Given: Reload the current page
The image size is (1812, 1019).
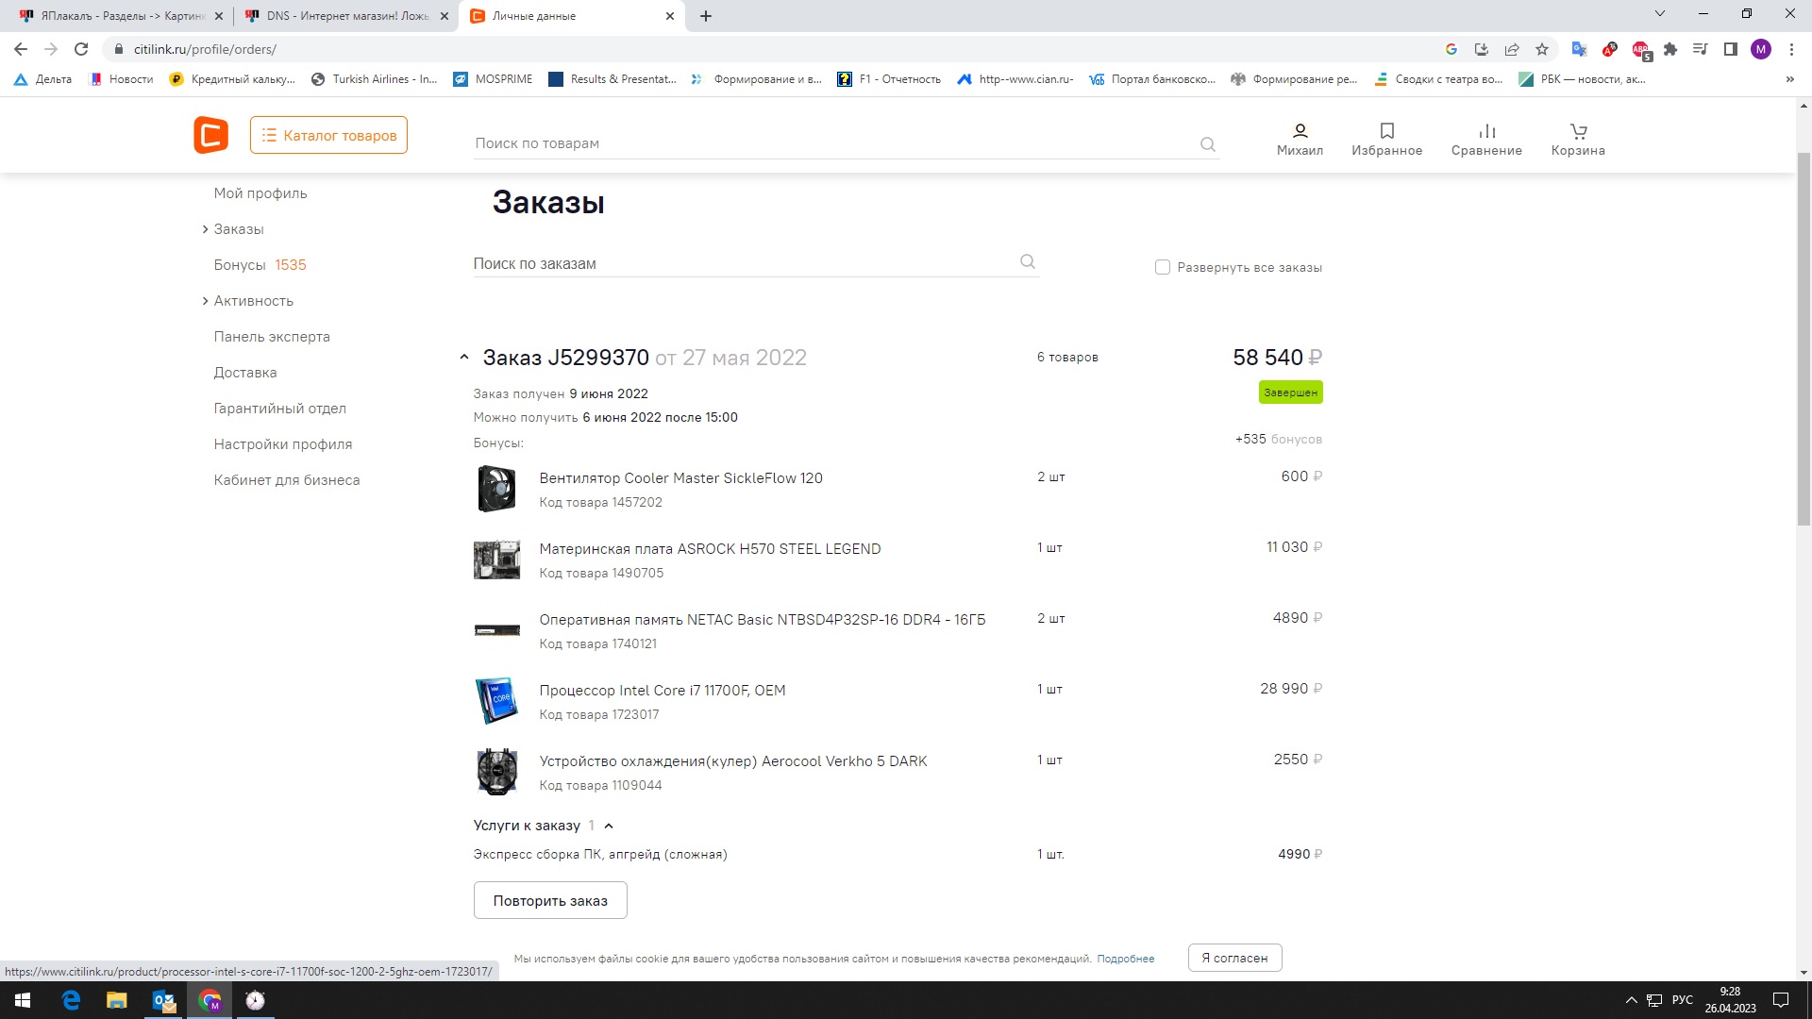Looking at the screenshot, I should (x=81, y=49).
